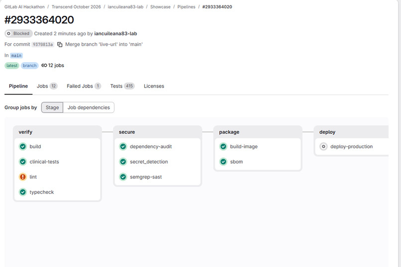The width and height of the screenshot is (401, 267).
Task: Open the Licenses tab
Action: (154, 86)
